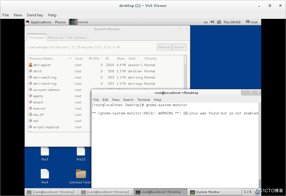Open the volume speaker icon
Screen dimensions: 286x196
point(212,22)
